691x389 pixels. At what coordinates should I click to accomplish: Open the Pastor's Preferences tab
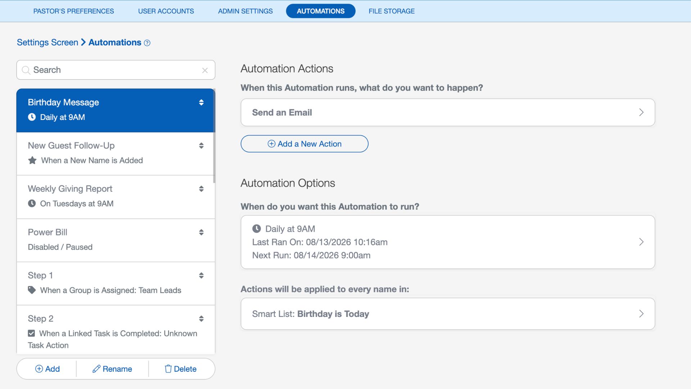tap(73, 11)
